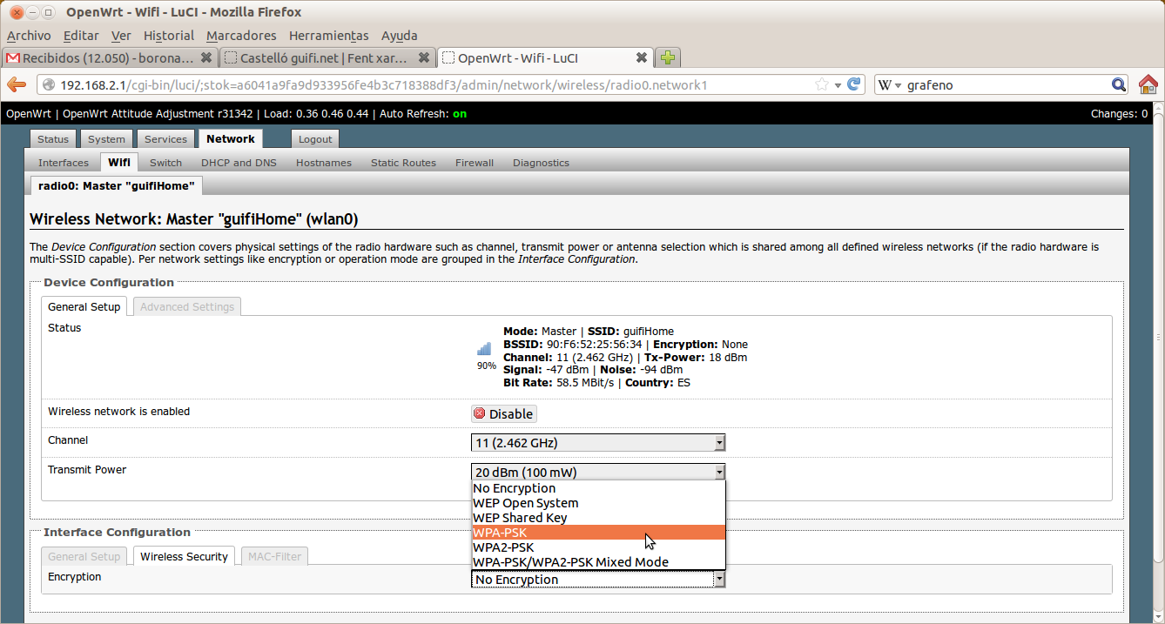This screenshot has width=1165, height=624.
Task: Open the Marcadores menu
Action: pyautogui.click(x=241, y=36)
